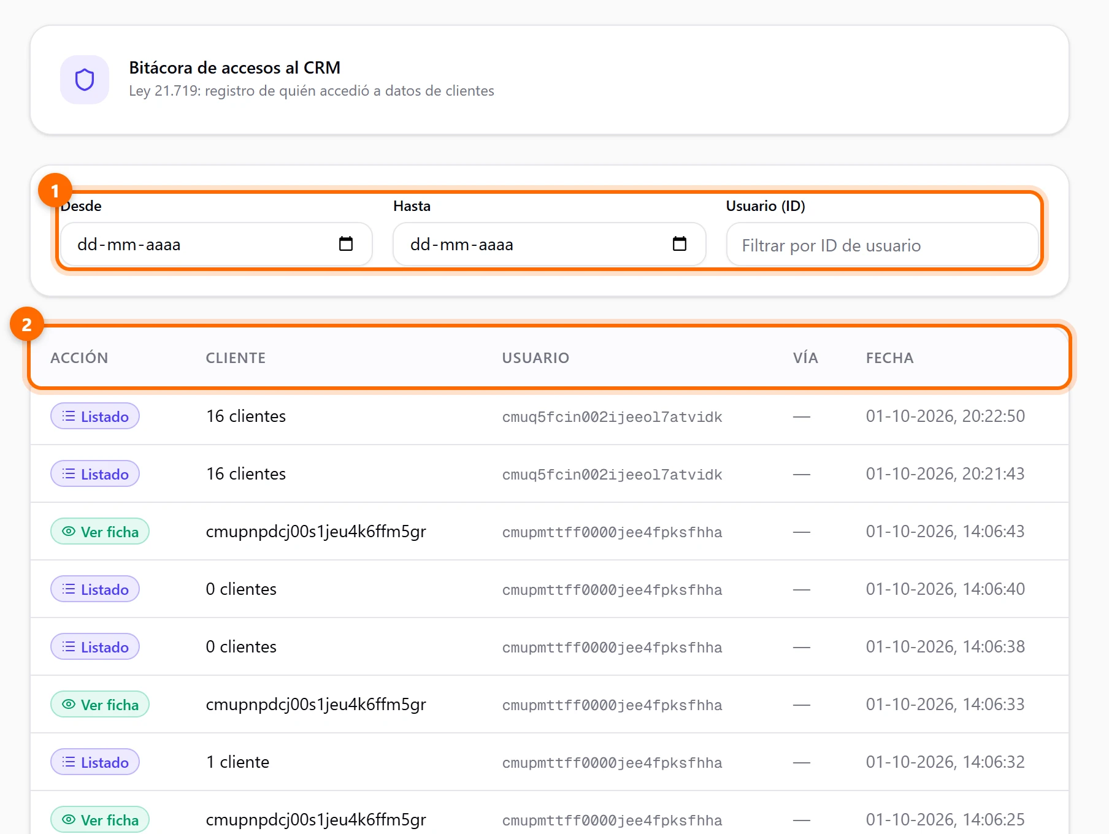This screenshot has width=1109, height=834.
Task: Click the date 01-10-2026, 14:06:33
Action: coord(945,705)
